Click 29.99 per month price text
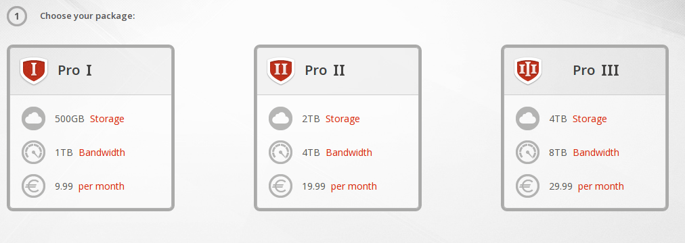The height and width of the screenshot is (243, 685). pos(586,186)
